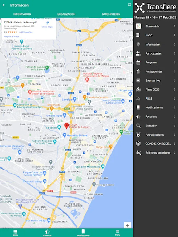Tap the Participantes people icon
The image size is (178, 237).
(138, 53)
